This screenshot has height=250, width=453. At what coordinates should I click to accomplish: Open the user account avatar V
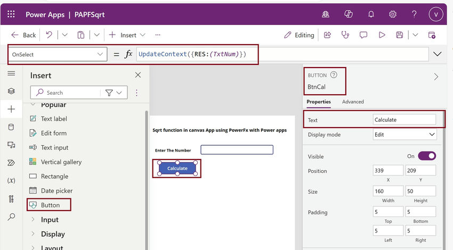click(436, 14)
